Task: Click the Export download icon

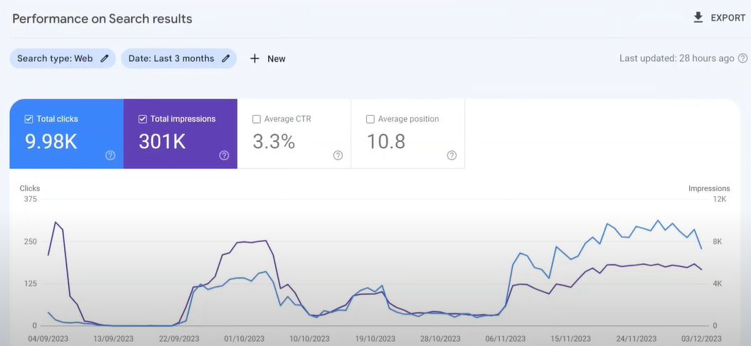Action: coord(698,18)
